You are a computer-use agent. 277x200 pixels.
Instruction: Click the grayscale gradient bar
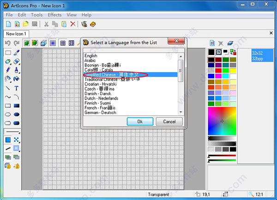tap(222, 138)
